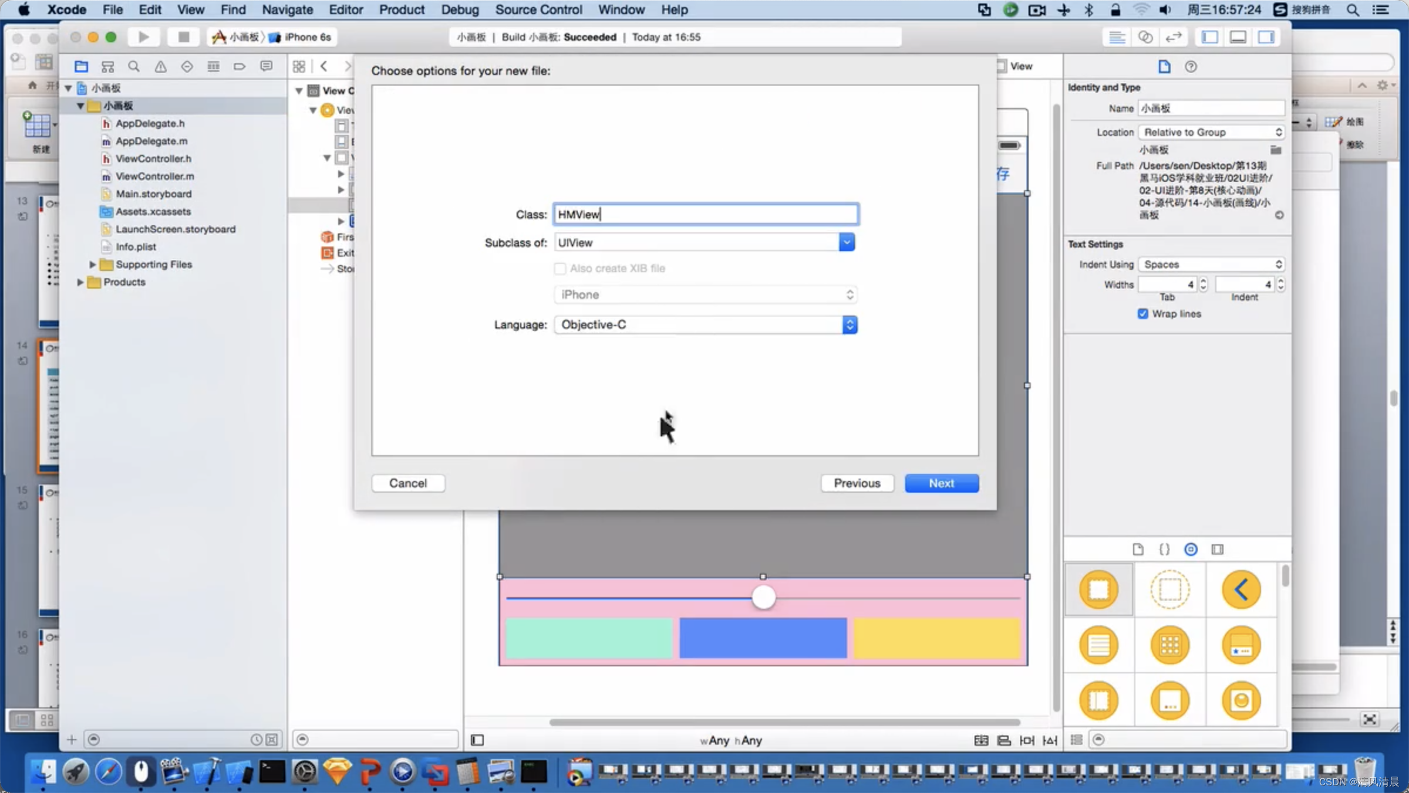Click the Class name input field
1409x793 pixels.
click(x=704, y=213)
